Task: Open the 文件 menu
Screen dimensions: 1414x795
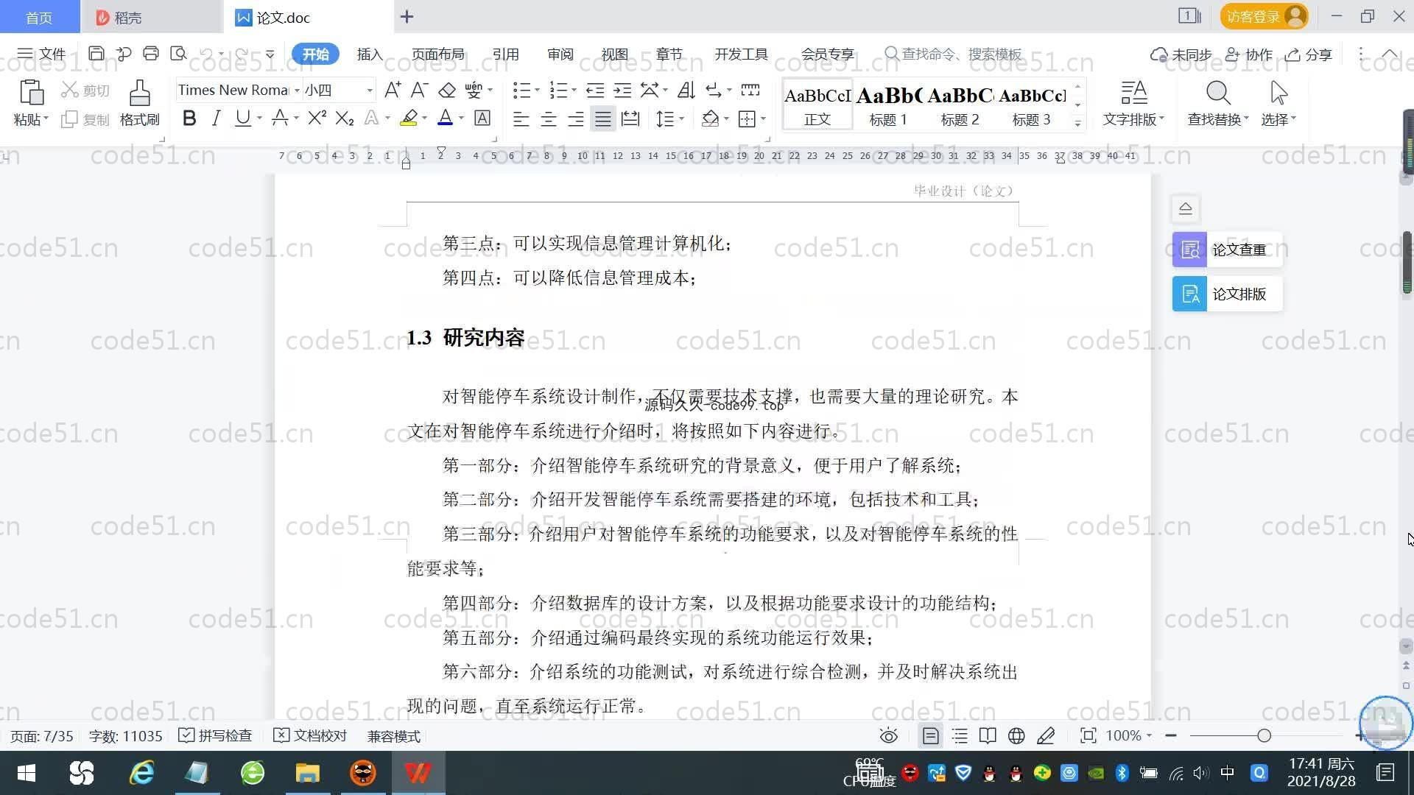Action: (41, 54)
